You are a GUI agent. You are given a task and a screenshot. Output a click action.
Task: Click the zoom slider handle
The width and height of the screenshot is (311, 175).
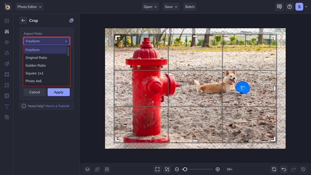(x=185, y=169)
